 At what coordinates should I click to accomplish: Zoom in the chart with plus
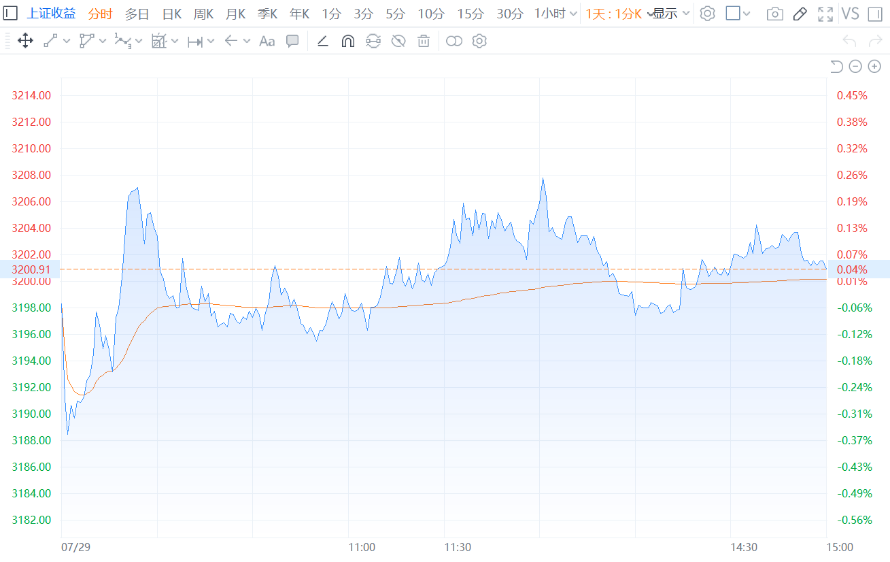click(x=874, y=66)
